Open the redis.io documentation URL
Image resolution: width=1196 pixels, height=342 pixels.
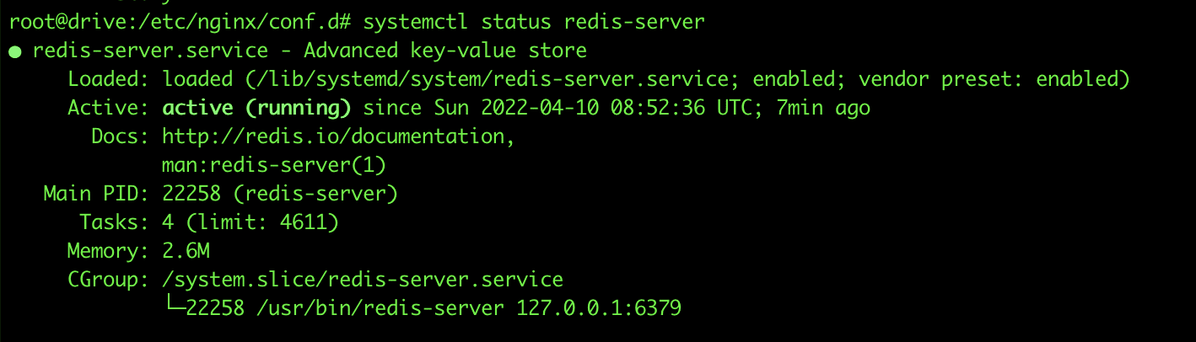(x=337, y=136)
